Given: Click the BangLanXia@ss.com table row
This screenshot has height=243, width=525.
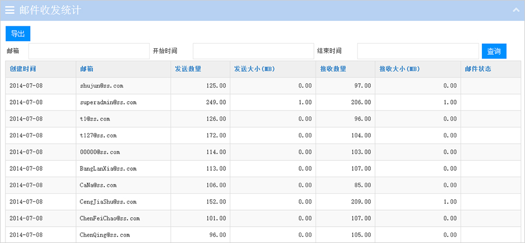Looking at the screenshot, I should (263, 169).
